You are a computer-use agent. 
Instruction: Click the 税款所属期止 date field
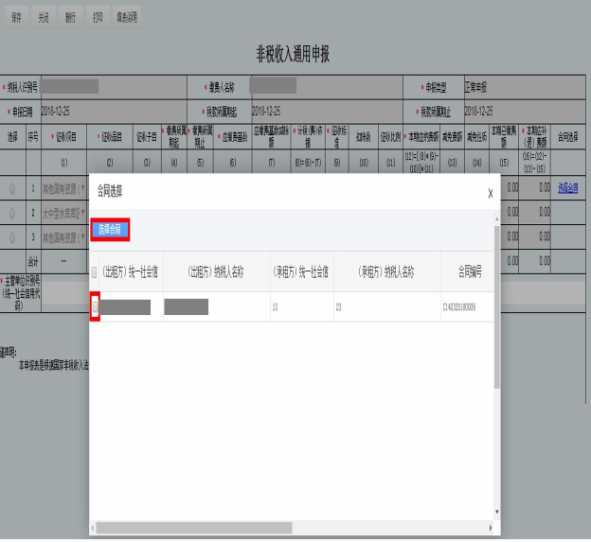pyautogui.click(x=525, y=112)
